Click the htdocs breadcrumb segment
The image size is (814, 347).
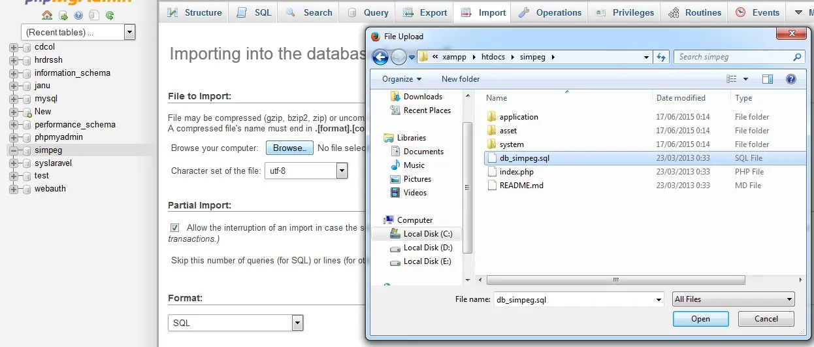point(493,57)
